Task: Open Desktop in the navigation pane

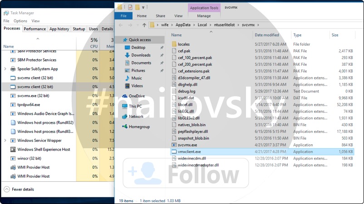Action: 138,48
